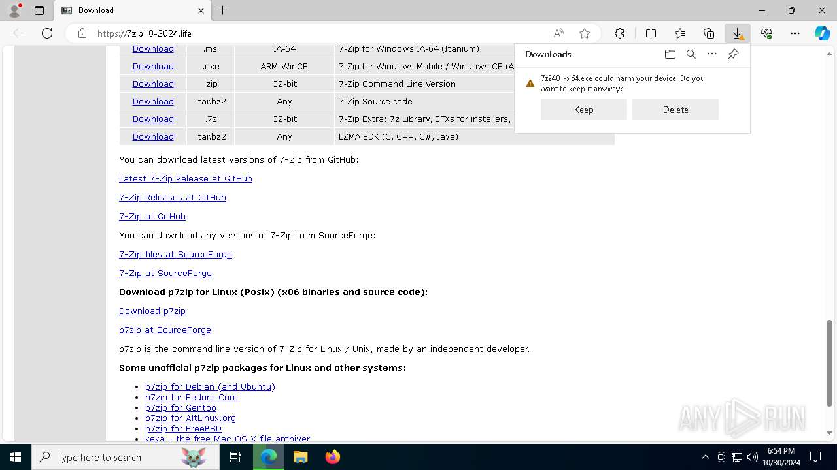
Task: Open Copilot sidebar icon
Action: 822,33
